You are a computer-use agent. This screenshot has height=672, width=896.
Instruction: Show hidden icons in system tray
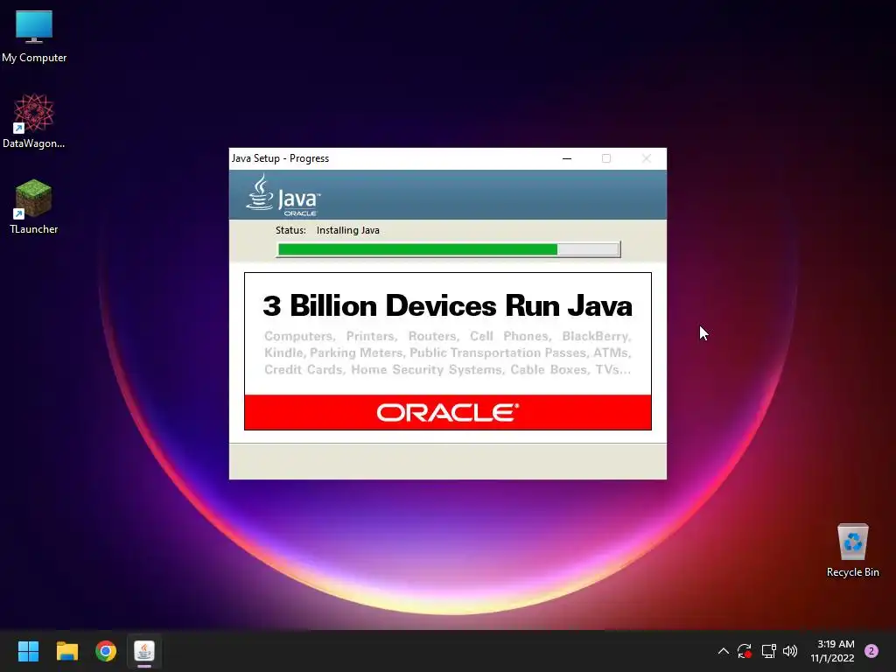click(723, 651)
